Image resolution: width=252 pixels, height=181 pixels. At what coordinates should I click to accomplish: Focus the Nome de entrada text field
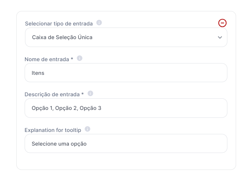[126, 73]
